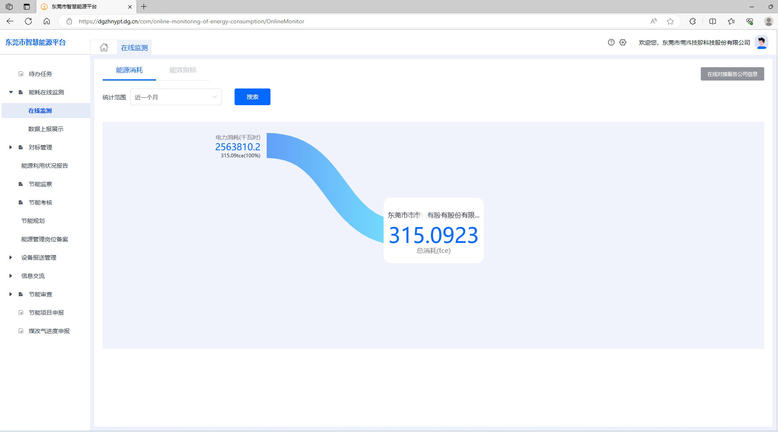
Task: Click the 总消耗(tce) label
Action: (x=433, y=251)
